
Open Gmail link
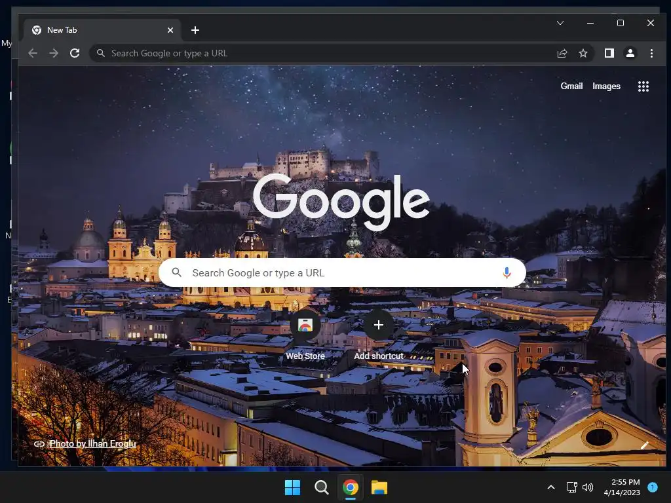click(571, 86)
